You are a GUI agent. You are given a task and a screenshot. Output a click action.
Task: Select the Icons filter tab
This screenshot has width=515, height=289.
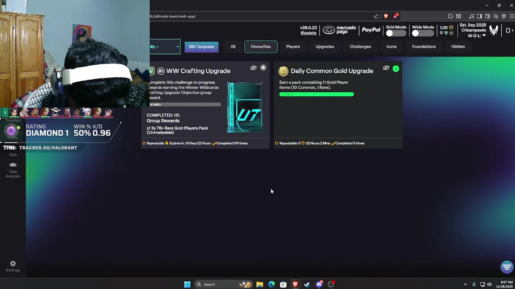pyautogui.click(x=391, y=47)
